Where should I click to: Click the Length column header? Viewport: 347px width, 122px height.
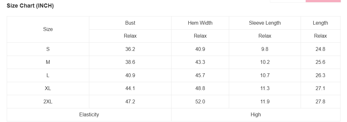(x=320, y=23)
